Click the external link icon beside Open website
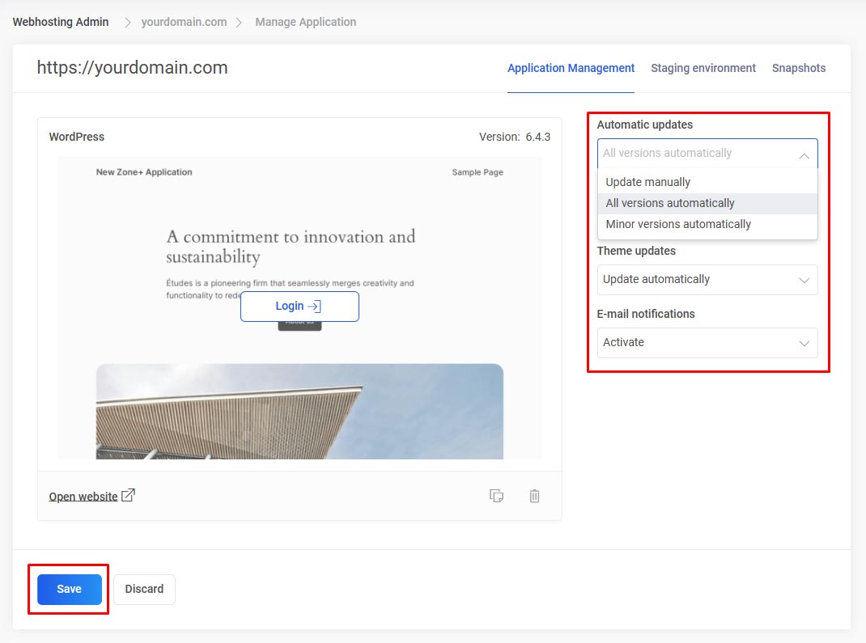 pyautogui.click(x=128, y=496)
